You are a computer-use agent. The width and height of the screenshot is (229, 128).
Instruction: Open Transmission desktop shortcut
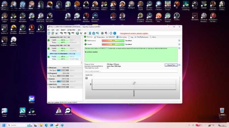click(59, 112)
